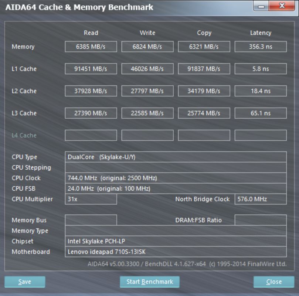Select L3 Cache read 27390 MB/s

(x=91, y=113)
